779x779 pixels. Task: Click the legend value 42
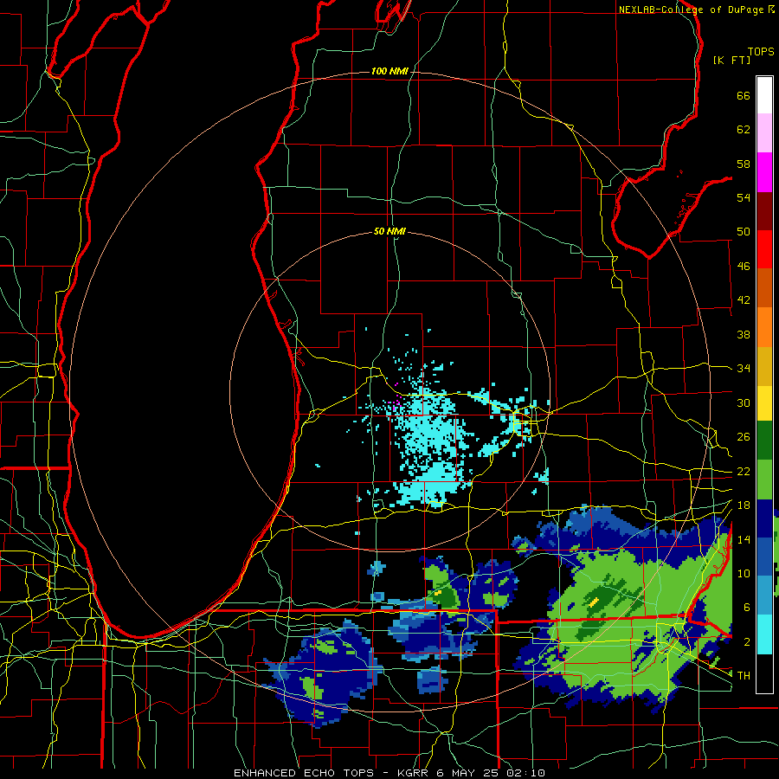[x=744, y=300]
